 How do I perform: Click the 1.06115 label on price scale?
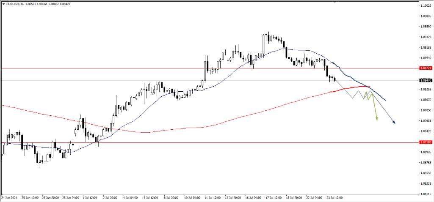click(426, 194)
